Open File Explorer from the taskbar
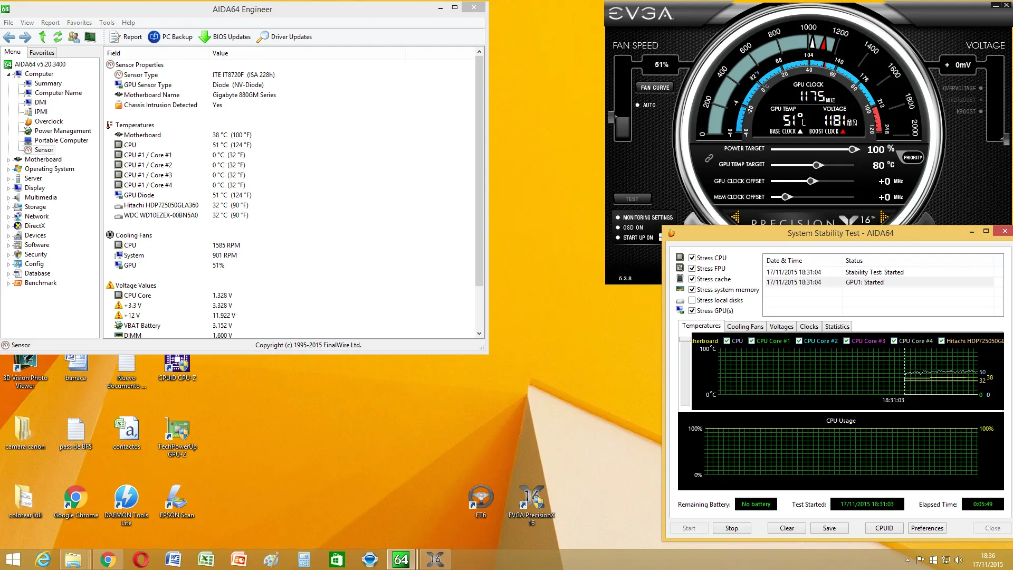Image resolution: width=1013 pixels, height=570 pixels. pyautogui.click(x=73, y=559)
